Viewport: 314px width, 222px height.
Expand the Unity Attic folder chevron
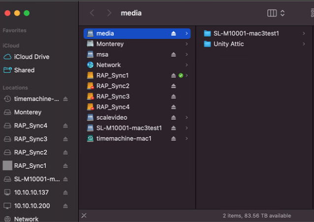point(304,44)
